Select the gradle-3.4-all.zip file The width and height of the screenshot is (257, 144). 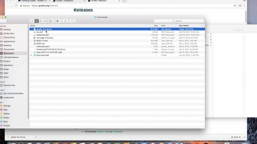[117, 29]
